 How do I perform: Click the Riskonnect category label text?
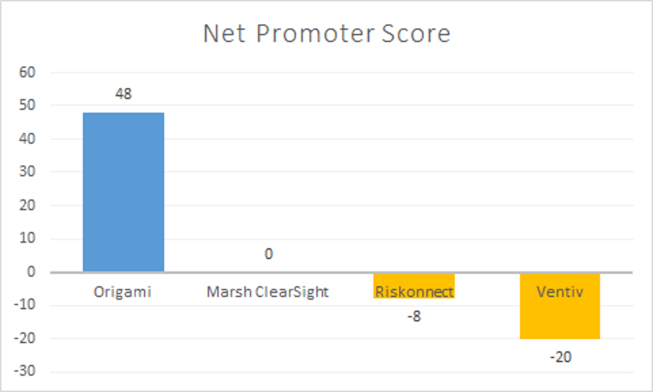(413, 292)
